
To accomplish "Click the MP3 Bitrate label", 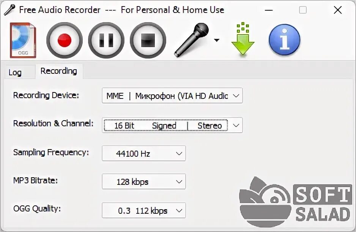I will pos(35,180).
